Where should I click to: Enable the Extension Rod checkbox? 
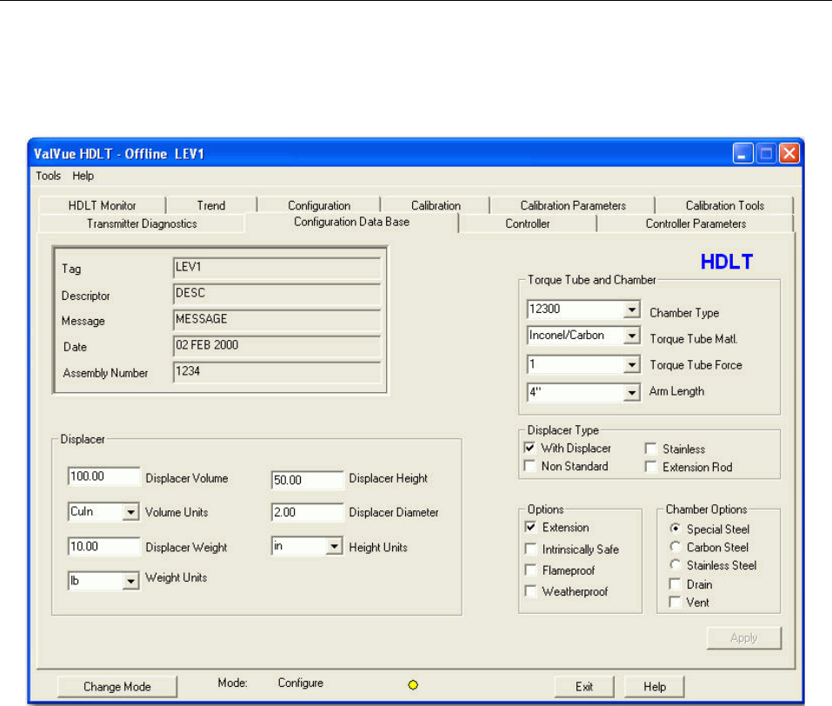pyautogui.click(x=650, y=467)
